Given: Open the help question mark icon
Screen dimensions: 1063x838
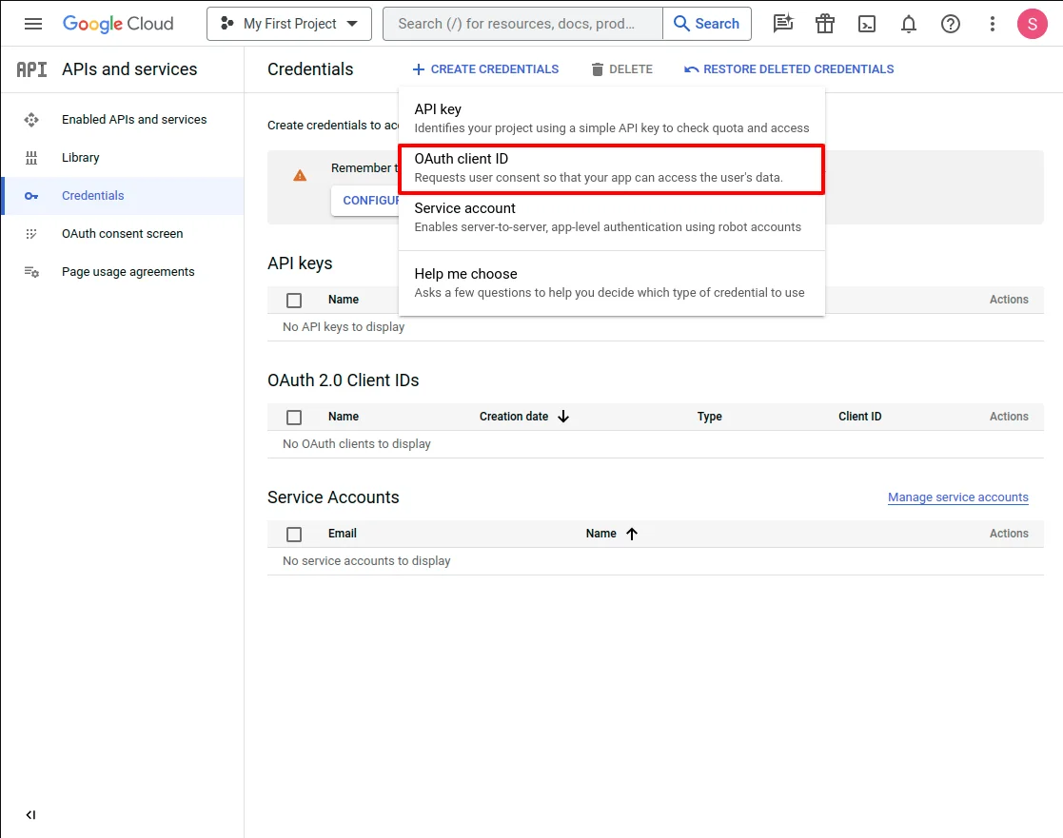Looking at the screenshot, I should pos(951,24).
